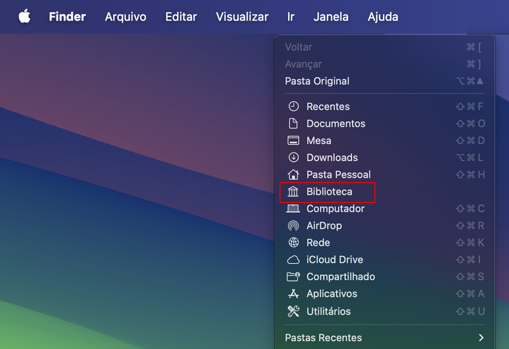The image size is (509, 349).
Task: Select the A-compass icon beside Aplicativos
Action: 294,293
